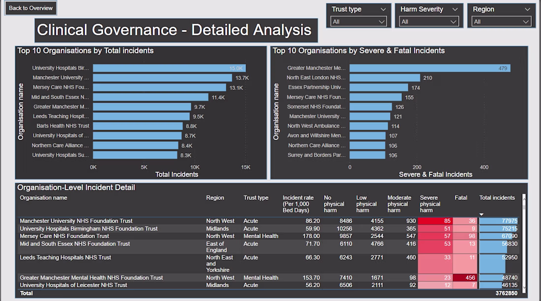Select Northern Care Alliance 8.4K bar

136,145
